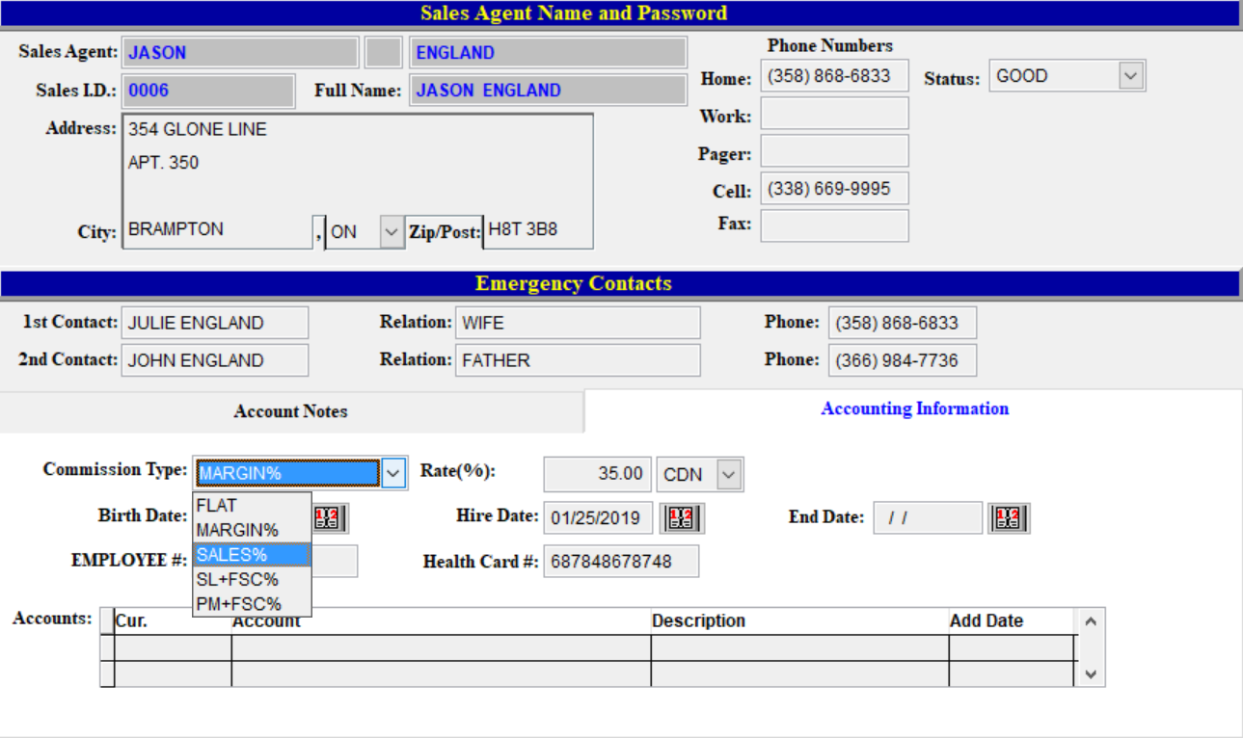Click the Description column header in Accounts
The height and width of the screenshot is (738, 1243).
click(799, 621)
